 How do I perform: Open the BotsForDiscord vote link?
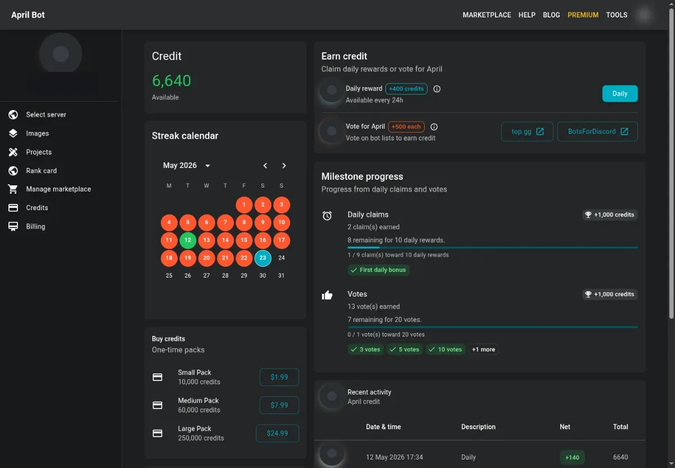pyautogui.click(x=597, y=131)
